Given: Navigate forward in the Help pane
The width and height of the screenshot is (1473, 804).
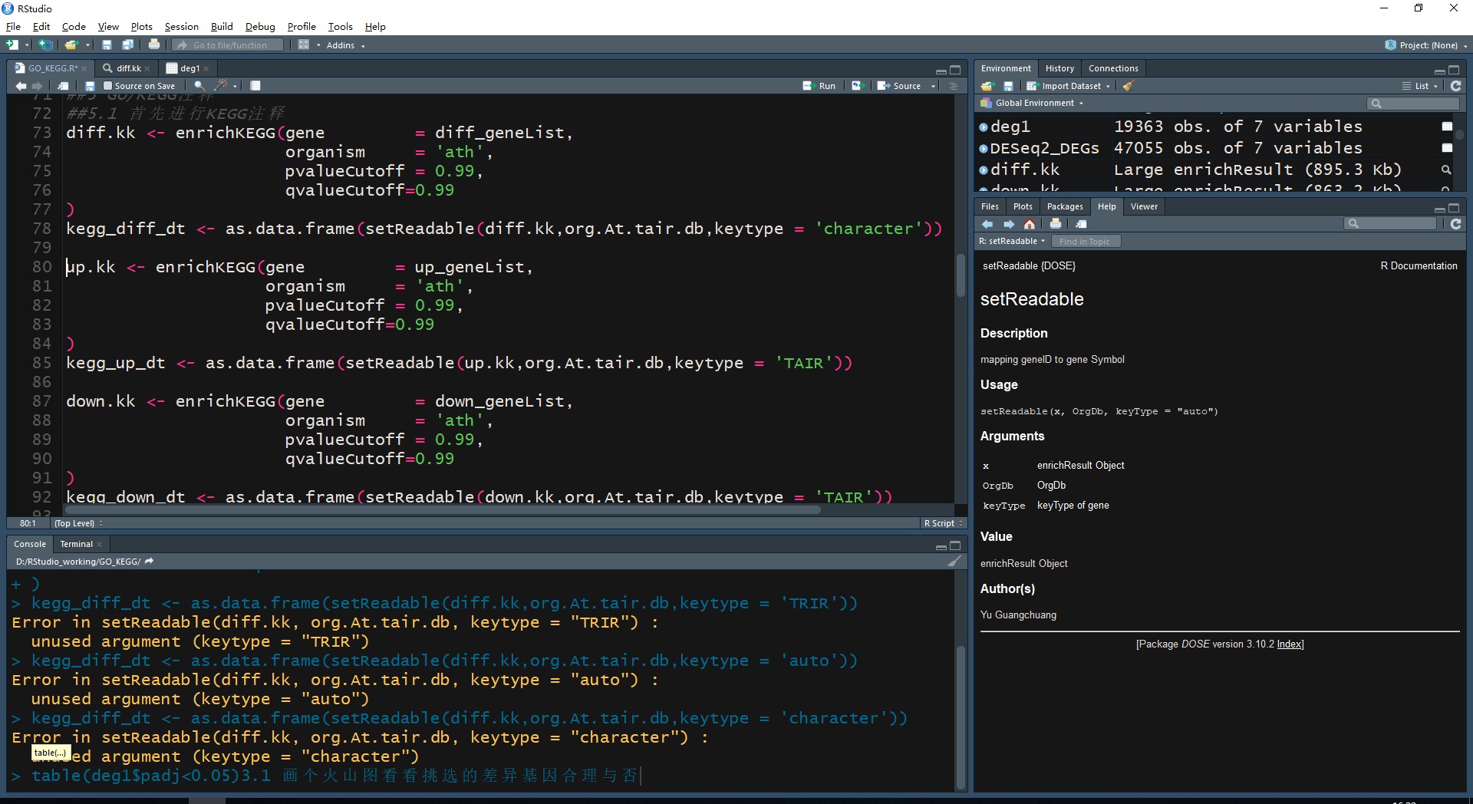Looking at the screenshot, I should tap(1009, 224).
